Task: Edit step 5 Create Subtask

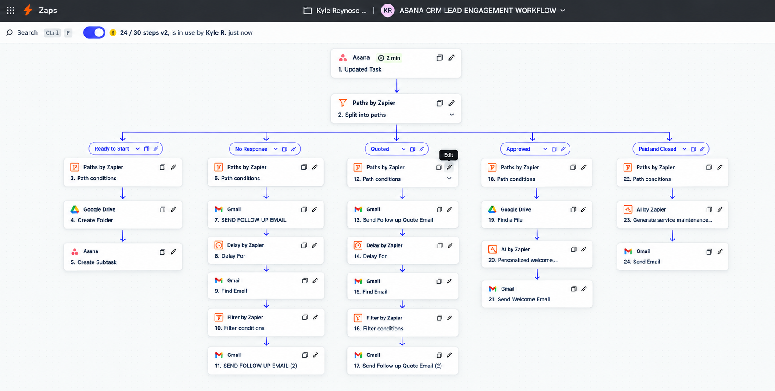Action: [x=173, y=251]
